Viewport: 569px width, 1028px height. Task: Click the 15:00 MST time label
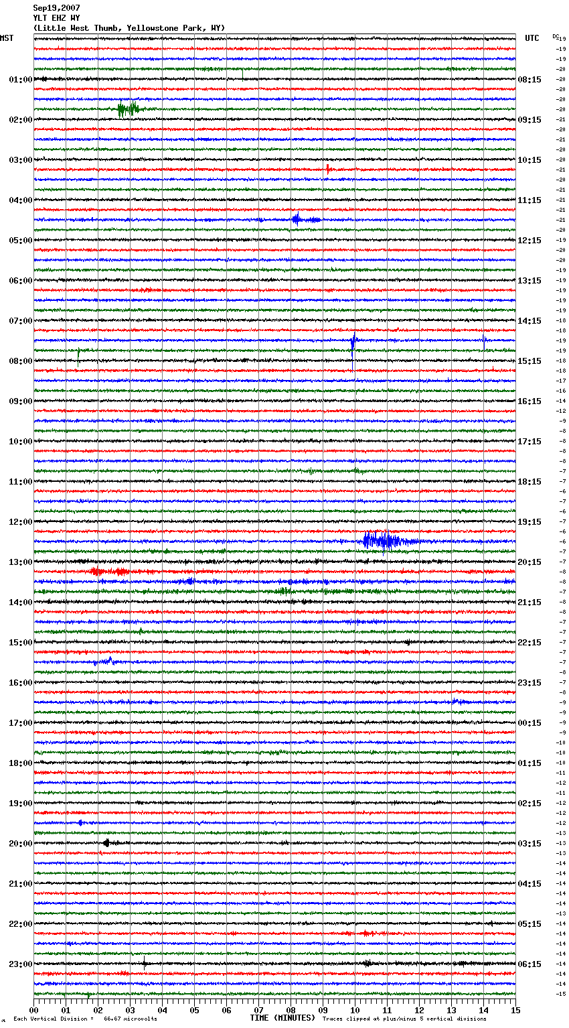(21, 643)
